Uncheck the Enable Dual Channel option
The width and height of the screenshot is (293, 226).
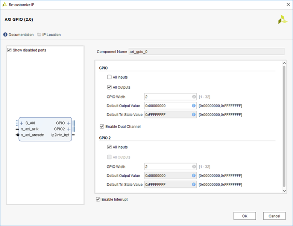pos(102,127)
